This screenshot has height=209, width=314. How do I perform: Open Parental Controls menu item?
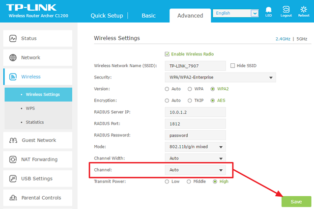click(x=38, y=198)
